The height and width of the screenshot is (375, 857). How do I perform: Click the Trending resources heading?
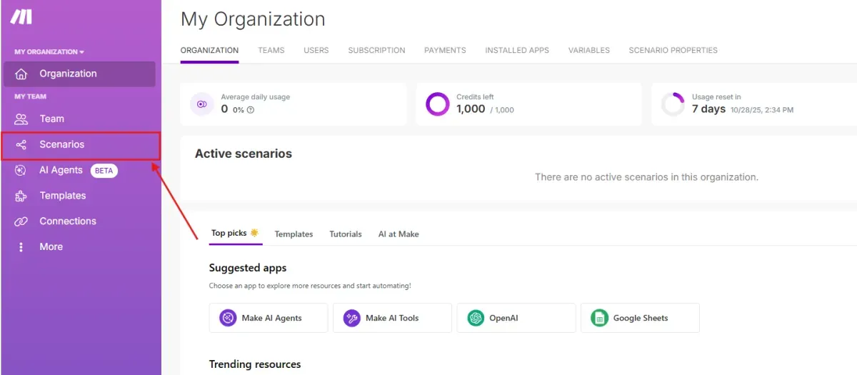[x=255, y=364]
